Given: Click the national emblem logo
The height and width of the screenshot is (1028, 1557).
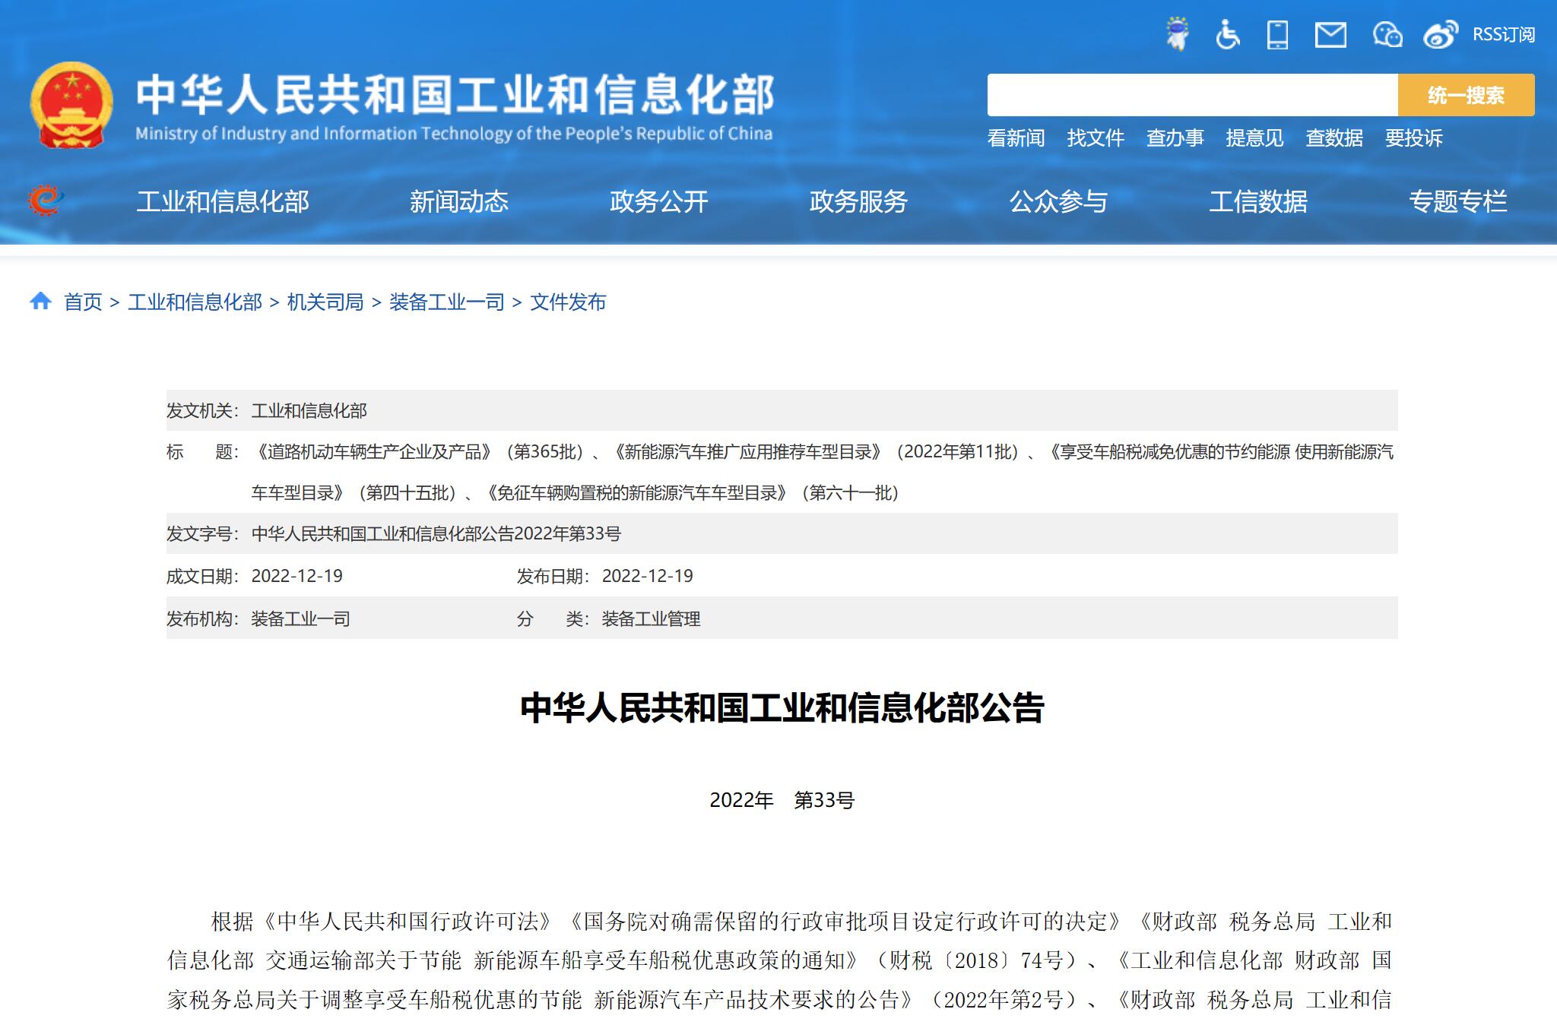Looking at the screenshot, I should [x=71, y=105].
